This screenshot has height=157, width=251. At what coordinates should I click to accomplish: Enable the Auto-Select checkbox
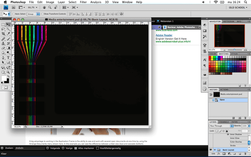coord(14,14)
